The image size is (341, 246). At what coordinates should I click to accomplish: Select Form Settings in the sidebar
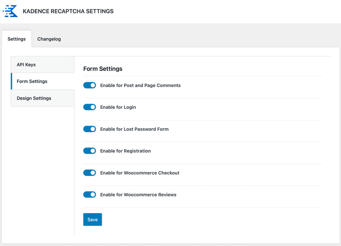[43, 81]
